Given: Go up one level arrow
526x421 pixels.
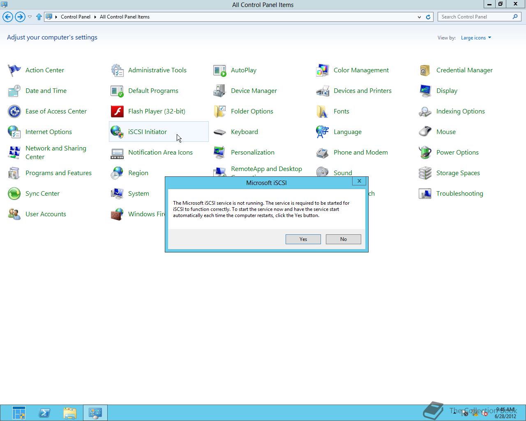Looking at the screenshot, I should 39,17.
